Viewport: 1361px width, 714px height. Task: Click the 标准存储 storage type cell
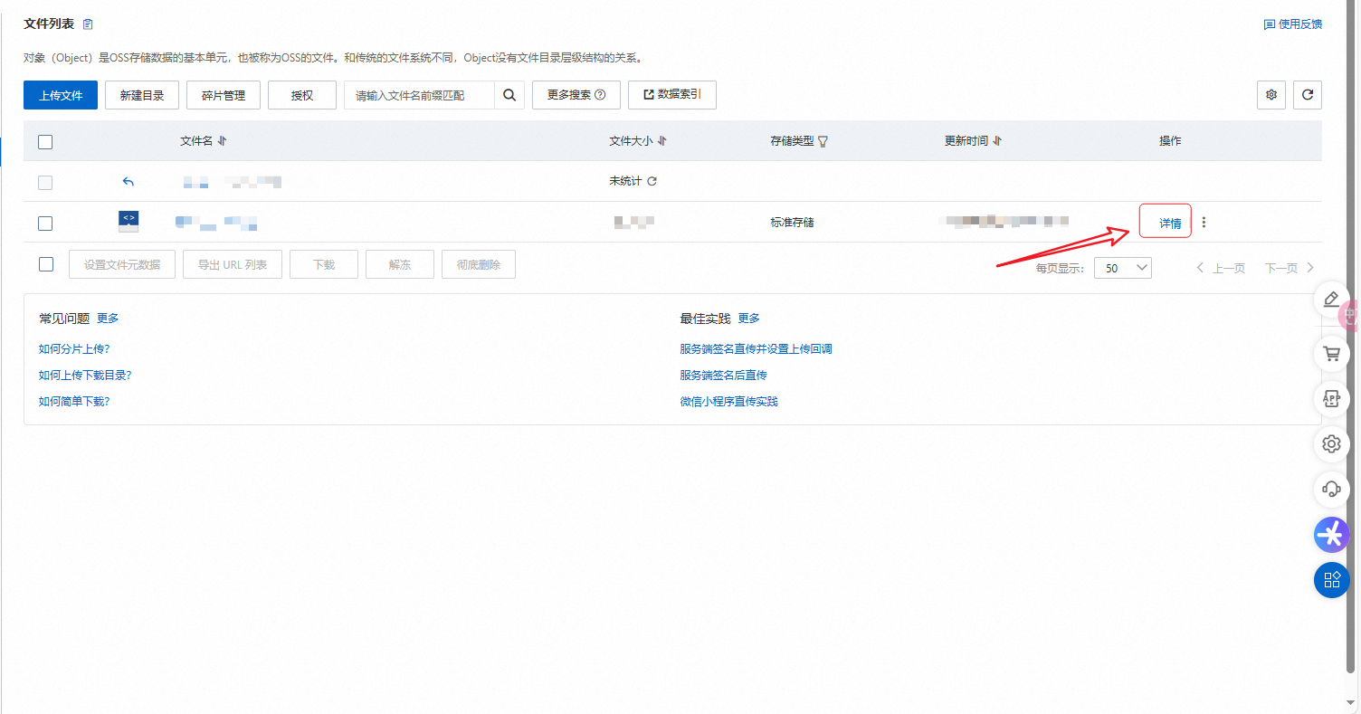pos(792,223)
